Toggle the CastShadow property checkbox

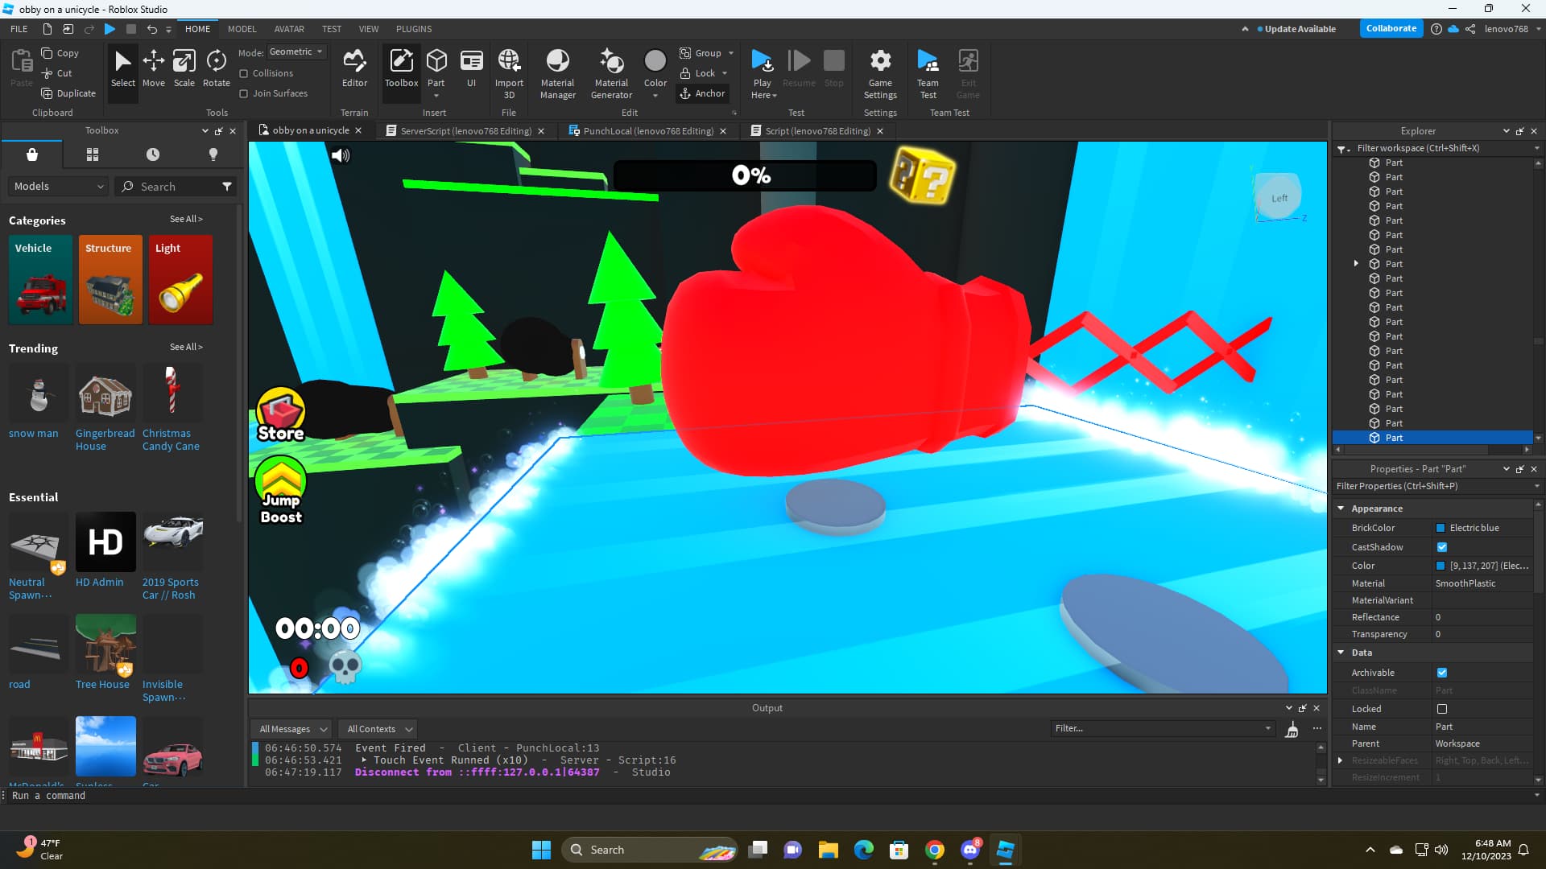pos(1442,547)
